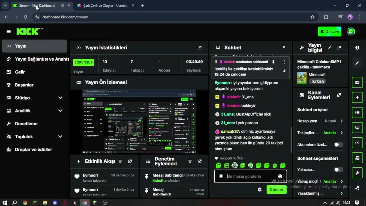Viewport: 366px width, 206px height.
Task: Open File Explorer from the taskbar
Action: click(45, 203)
